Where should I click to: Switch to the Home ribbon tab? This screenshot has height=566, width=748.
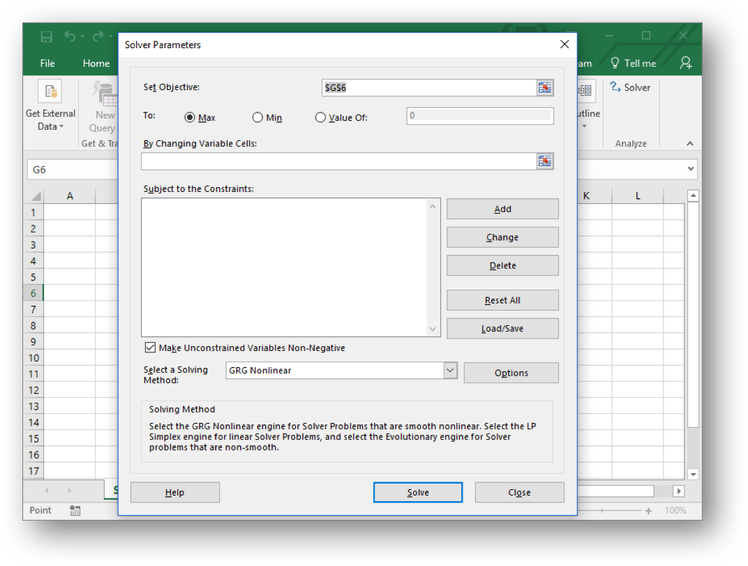96,63
